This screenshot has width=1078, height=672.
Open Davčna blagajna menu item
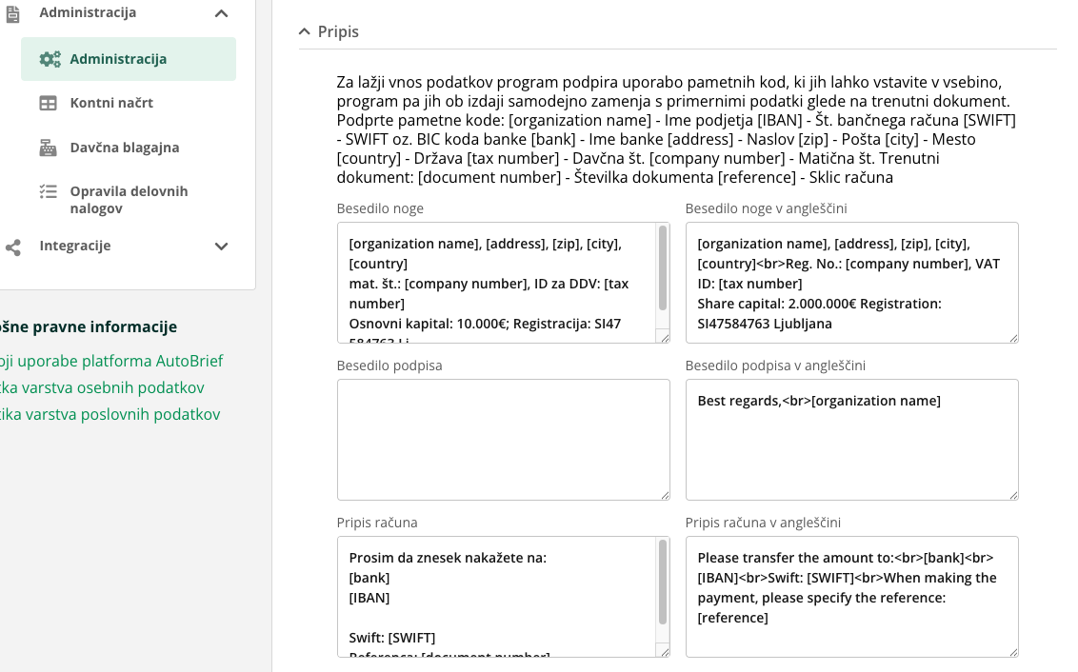(124, 148)
